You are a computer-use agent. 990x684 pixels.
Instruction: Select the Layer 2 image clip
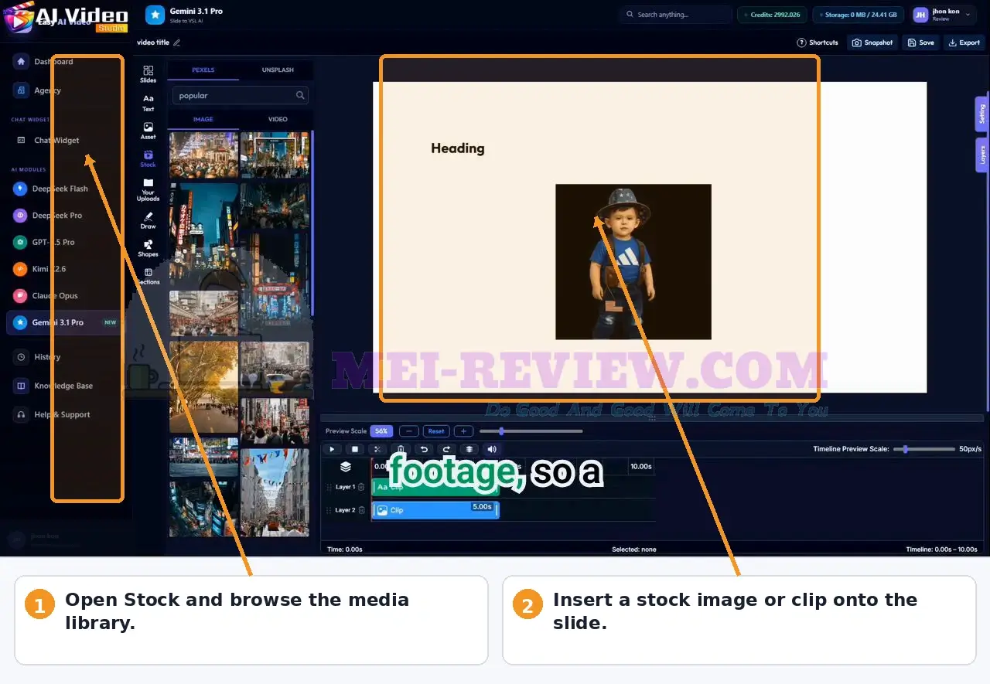435,510
